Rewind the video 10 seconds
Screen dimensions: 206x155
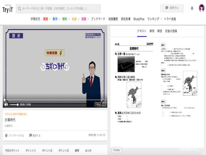coord(44,67)
